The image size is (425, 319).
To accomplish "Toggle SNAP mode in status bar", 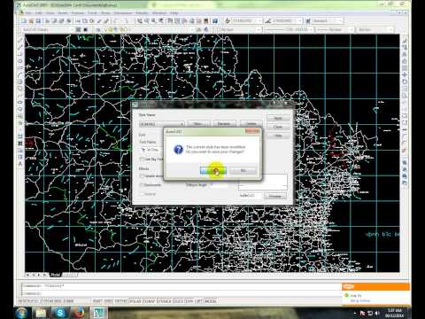I will point(97,301).
